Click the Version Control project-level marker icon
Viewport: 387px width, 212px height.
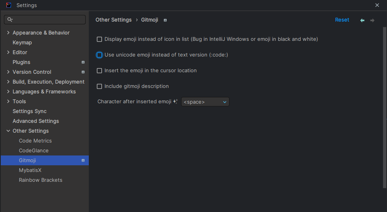click(x=83, y=72)
